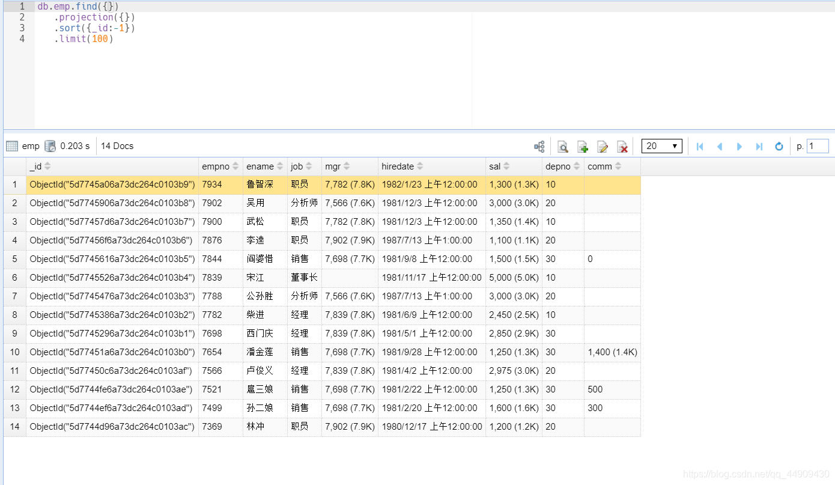
Task: Click ename cell 卢俊义
Action: [266, 371]
